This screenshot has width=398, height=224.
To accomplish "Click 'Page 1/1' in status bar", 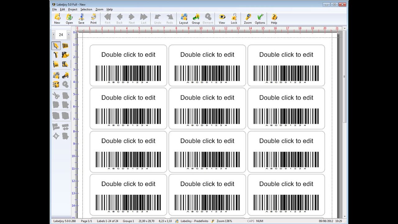I will click(x=86, y=221).
